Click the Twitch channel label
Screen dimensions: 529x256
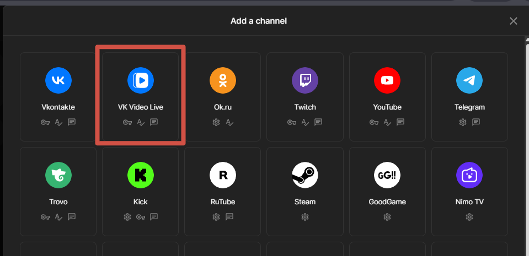(305, 107)
